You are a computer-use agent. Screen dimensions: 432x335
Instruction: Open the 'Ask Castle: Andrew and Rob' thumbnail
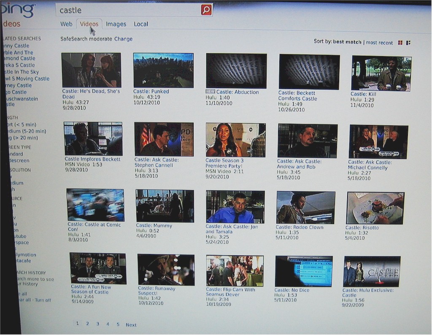[308, 141]
